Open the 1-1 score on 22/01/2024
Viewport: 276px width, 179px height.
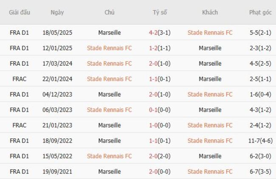point(155,79)
